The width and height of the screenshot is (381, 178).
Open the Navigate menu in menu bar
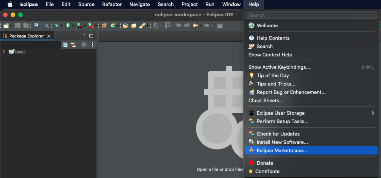click(140, 5)
